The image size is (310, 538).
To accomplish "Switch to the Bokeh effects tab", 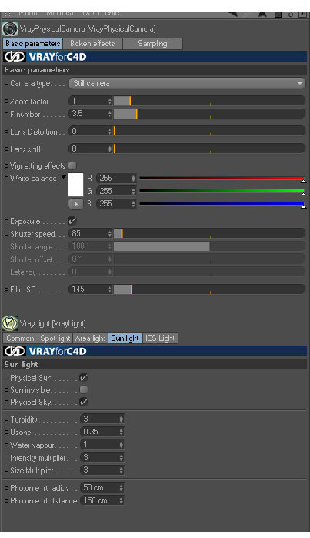I will (x=92, y=44).
